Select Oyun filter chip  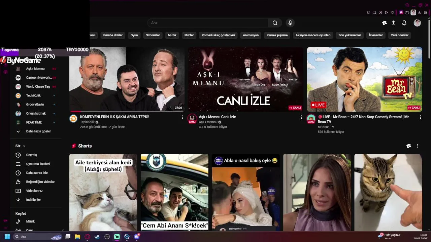134,35
